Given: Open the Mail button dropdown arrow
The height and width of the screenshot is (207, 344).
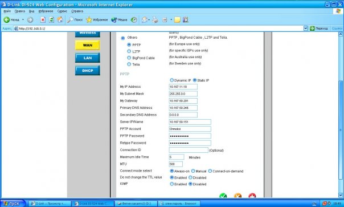Looking at the screenshot, I should (x=149, y=20).
